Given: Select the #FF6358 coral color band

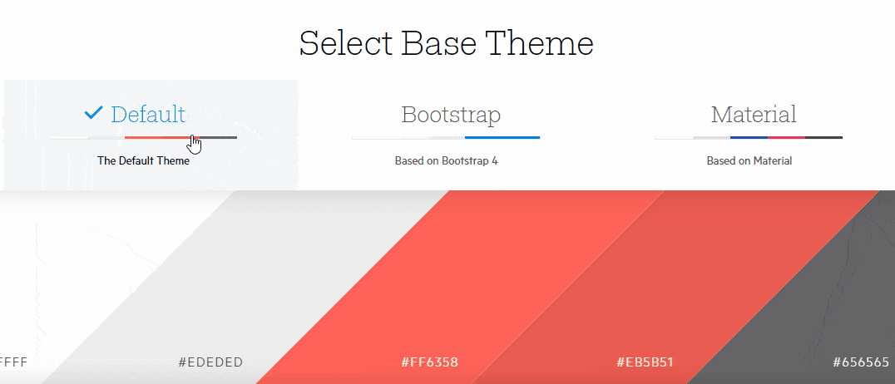Looking at the screenshot, I should pos(457,287).
